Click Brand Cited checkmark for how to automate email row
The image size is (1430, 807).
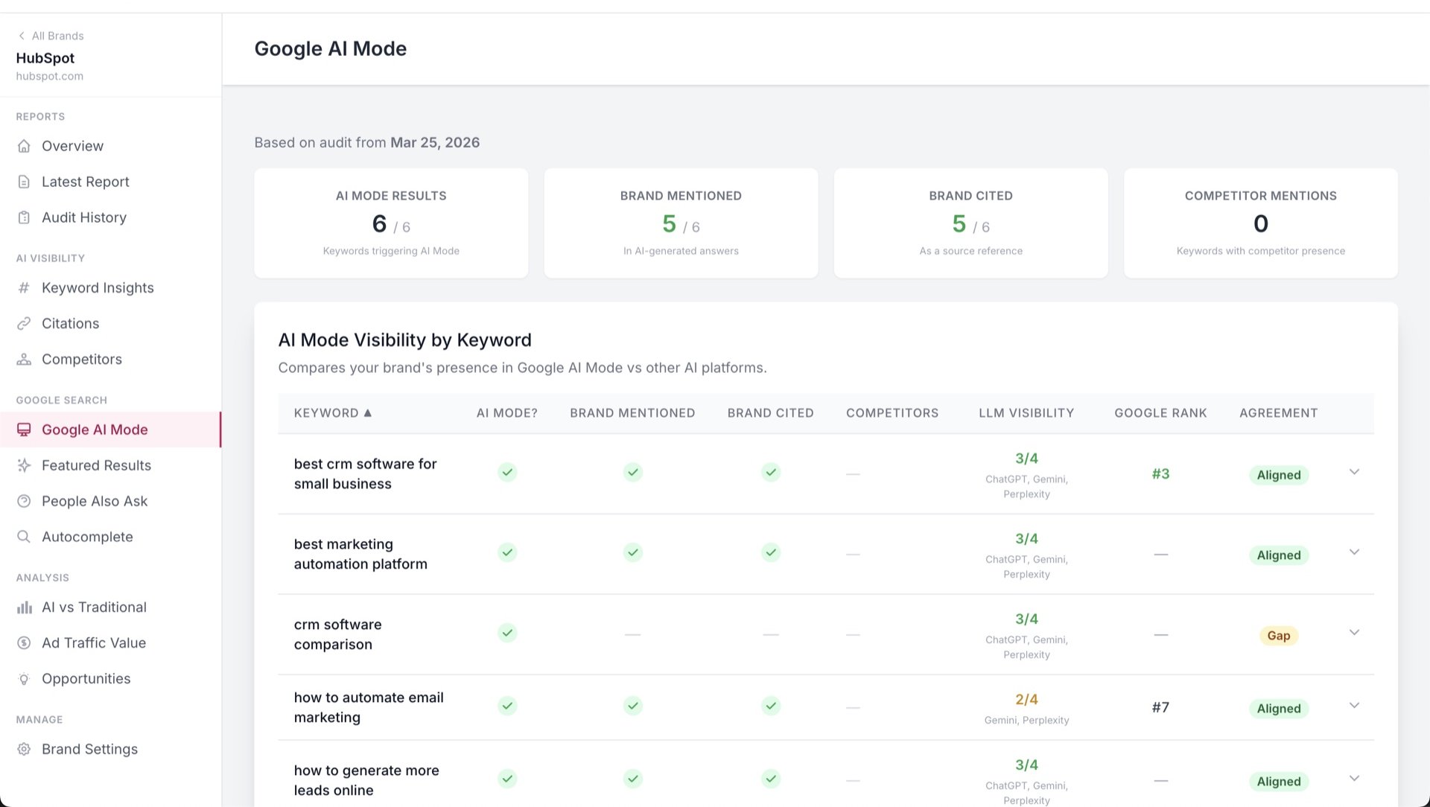[771, 706]
